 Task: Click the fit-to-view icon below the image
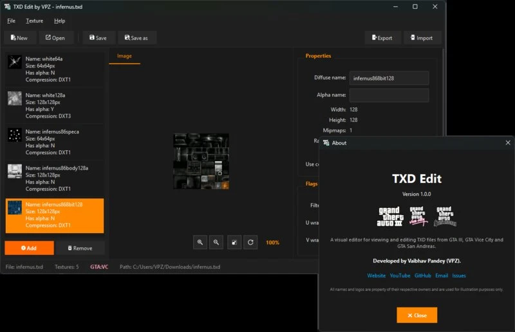(x=234, y=243)
